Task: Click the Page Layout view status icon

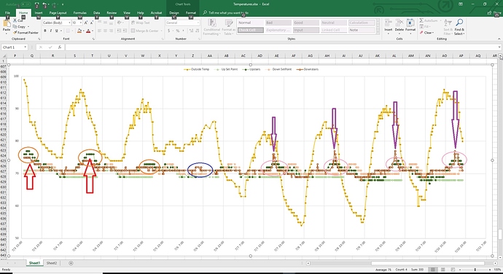Action: [443, 270]
